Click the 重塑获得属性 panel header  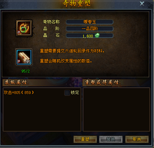[x=103, y=82]
